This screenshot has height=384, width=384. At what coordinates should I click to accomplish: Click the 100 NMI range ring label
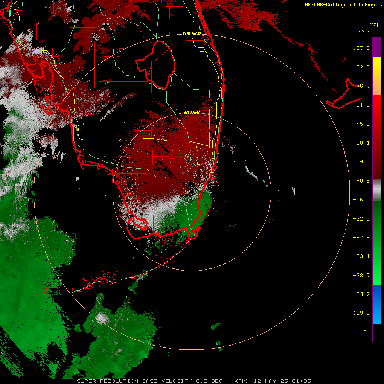point(192,34)
